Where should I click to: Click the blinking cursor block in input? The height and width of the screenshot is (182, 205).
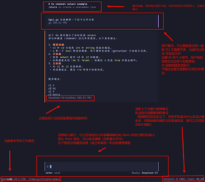pyautogui.click(x=51, y=166)
